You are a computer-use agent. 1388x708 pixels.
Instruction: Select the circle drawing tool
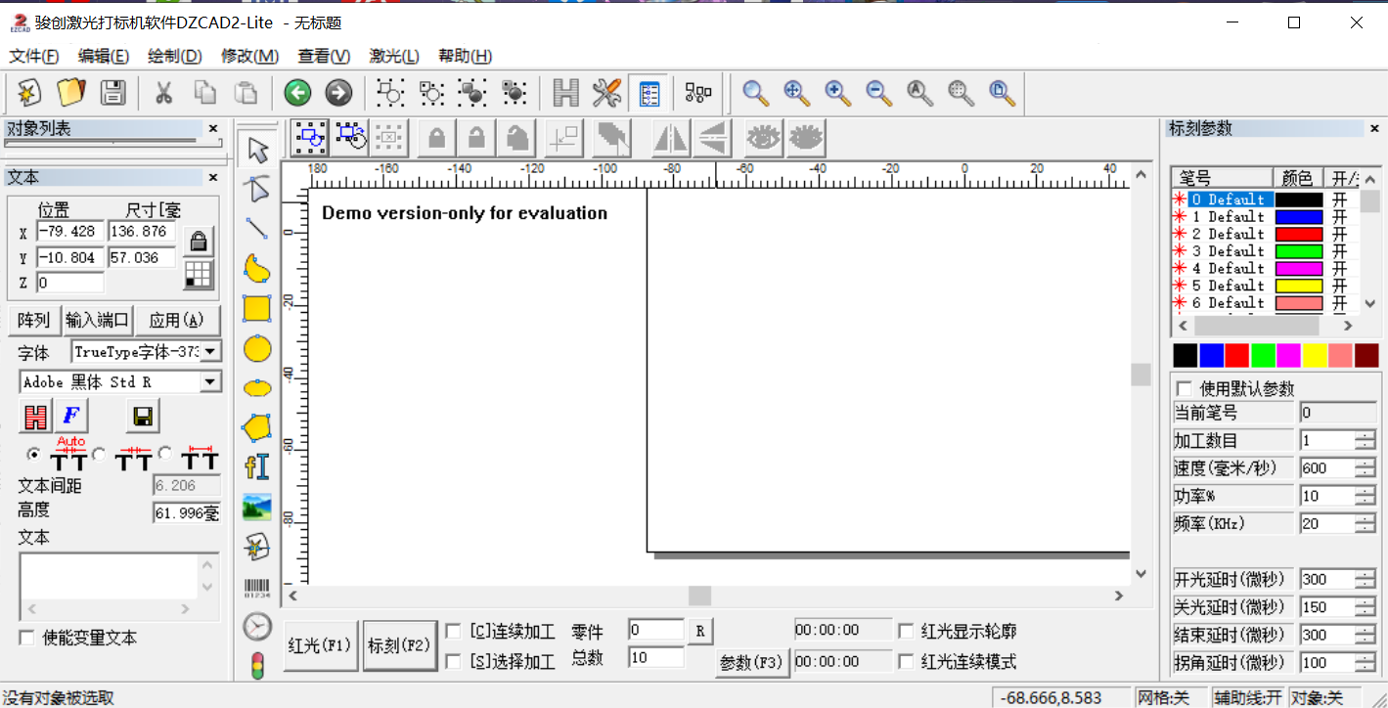coord(257,348)
